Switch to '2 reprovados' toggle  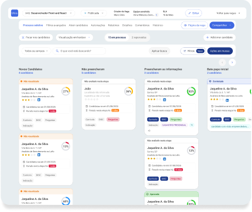point(139,37)
